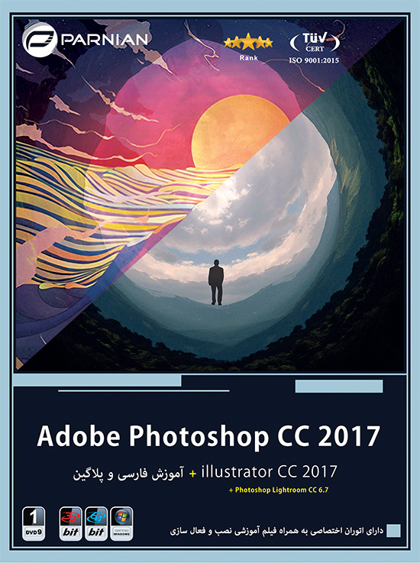Click the Persian training and plugin text
Screen dimensions: 420x563
(128, 474)
